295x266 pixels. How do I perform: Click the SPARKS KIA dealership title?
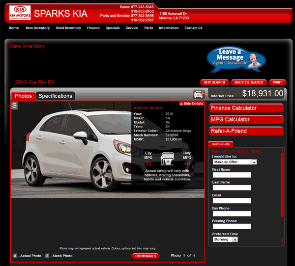tap(60, 14)
